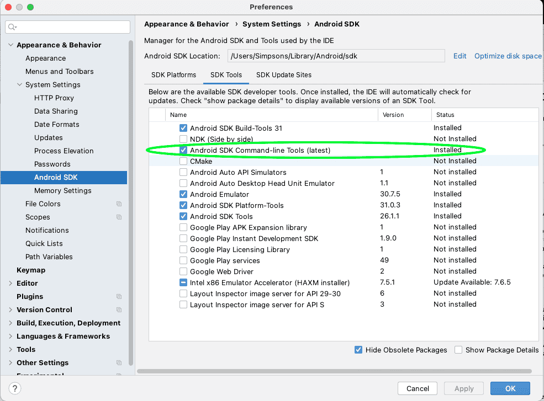Image resolution: width=544 pixels, height=401 pixels.
Task: Click the settings tree vertical scrollbar
Action: 131,203
